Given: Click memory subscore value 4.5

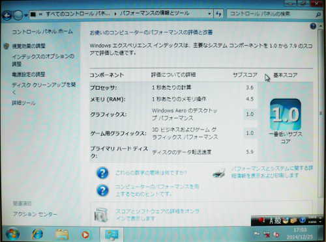Looking at the screenshot, I should pyautogui.click(x=250, y=99).
